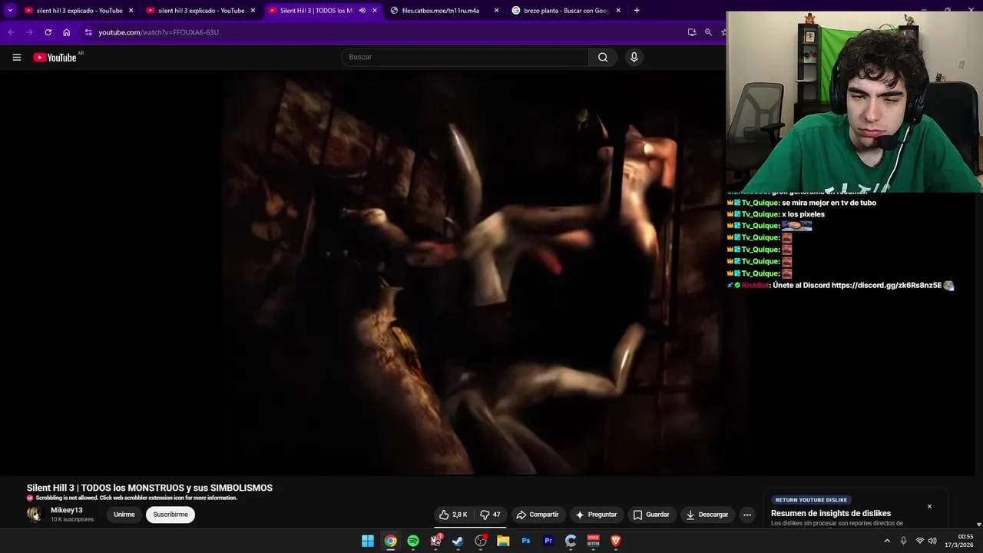The width and height of the screenshot is (983, 553).
Task: Click chat message 'se mira mejor en tv de tubo'
Action: click(x=829, y=203)
